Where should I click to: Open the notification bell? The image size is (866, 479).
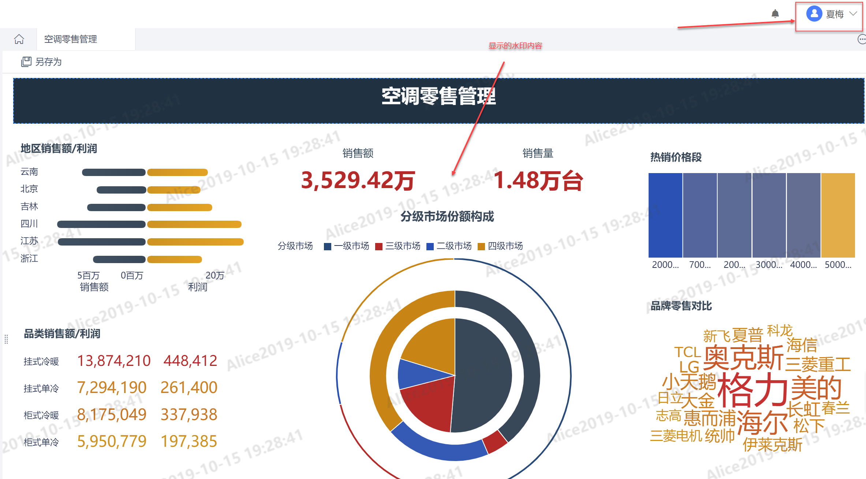coord(775,14)
